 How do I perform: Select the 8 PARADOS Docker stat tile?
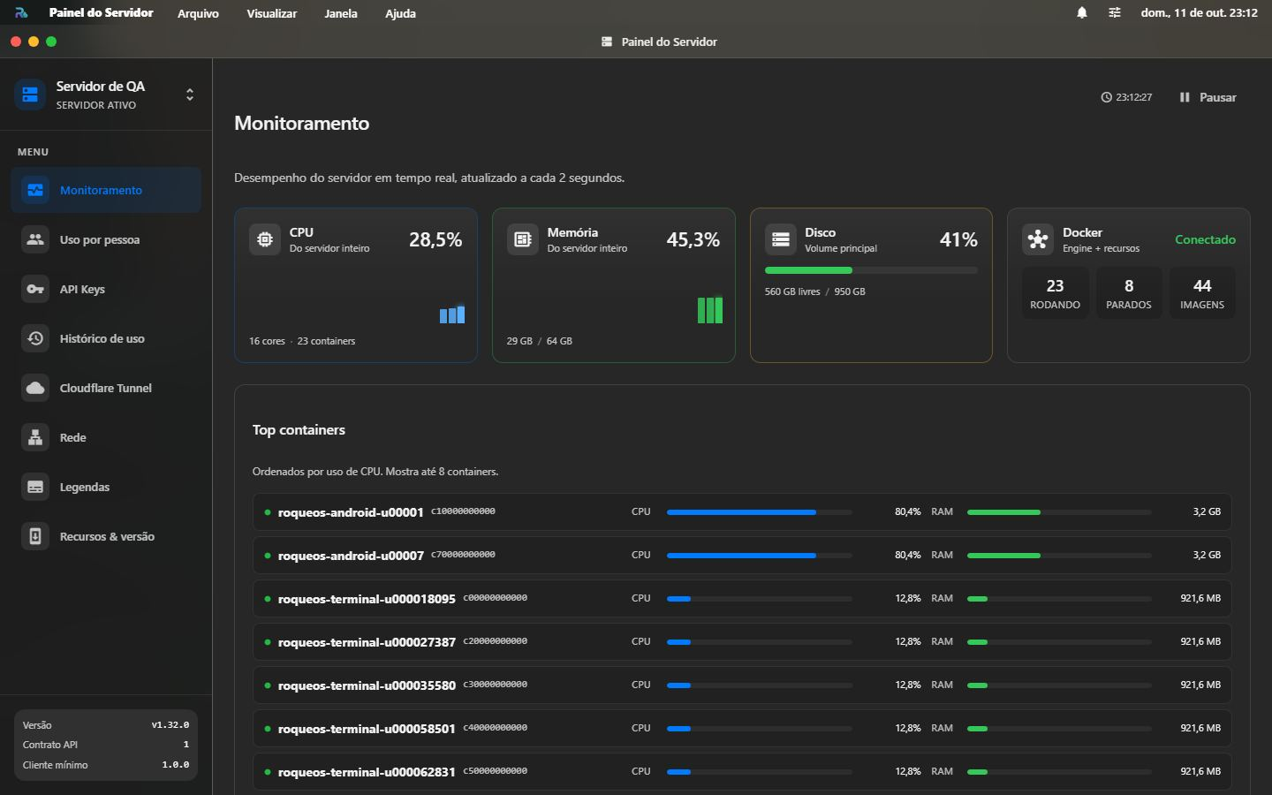(x=1129, y=293)
